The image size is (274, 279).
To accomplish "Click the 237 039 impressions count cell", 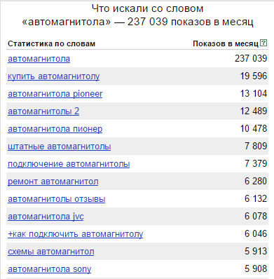I will 251,58.
